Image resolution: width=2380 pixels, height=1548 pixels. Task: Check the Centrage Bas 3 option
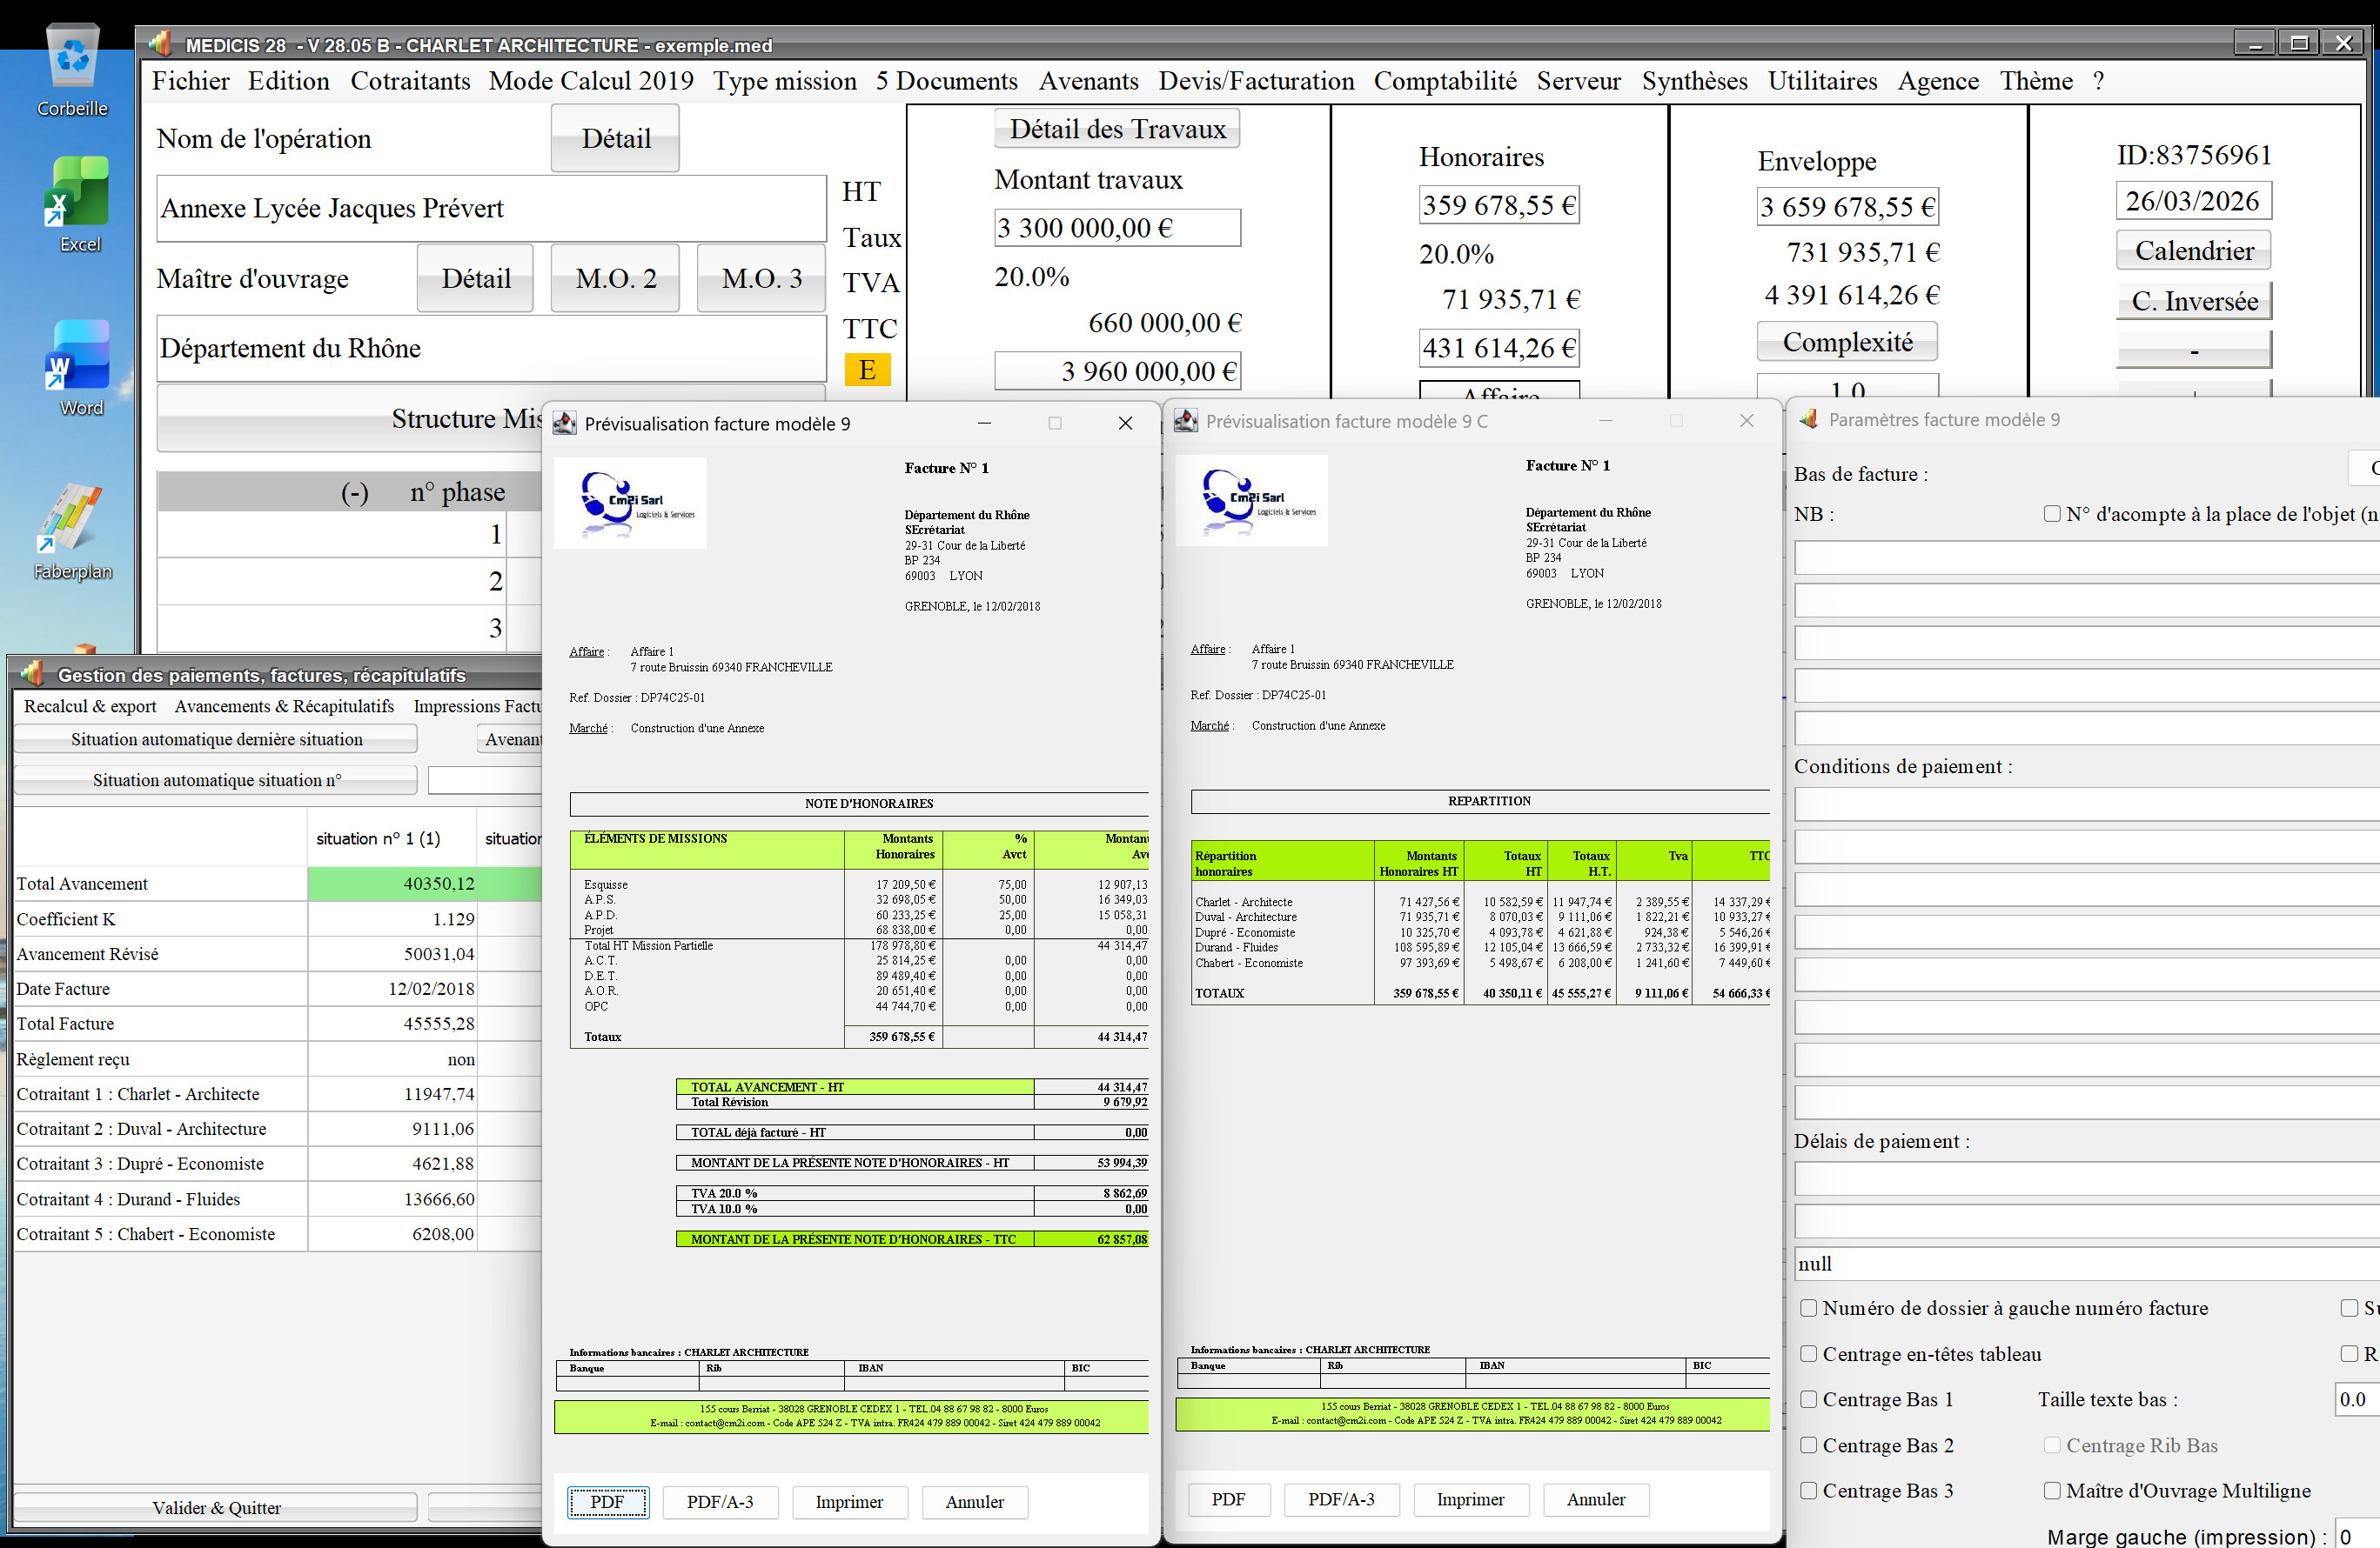[x=1808, y=1491]
